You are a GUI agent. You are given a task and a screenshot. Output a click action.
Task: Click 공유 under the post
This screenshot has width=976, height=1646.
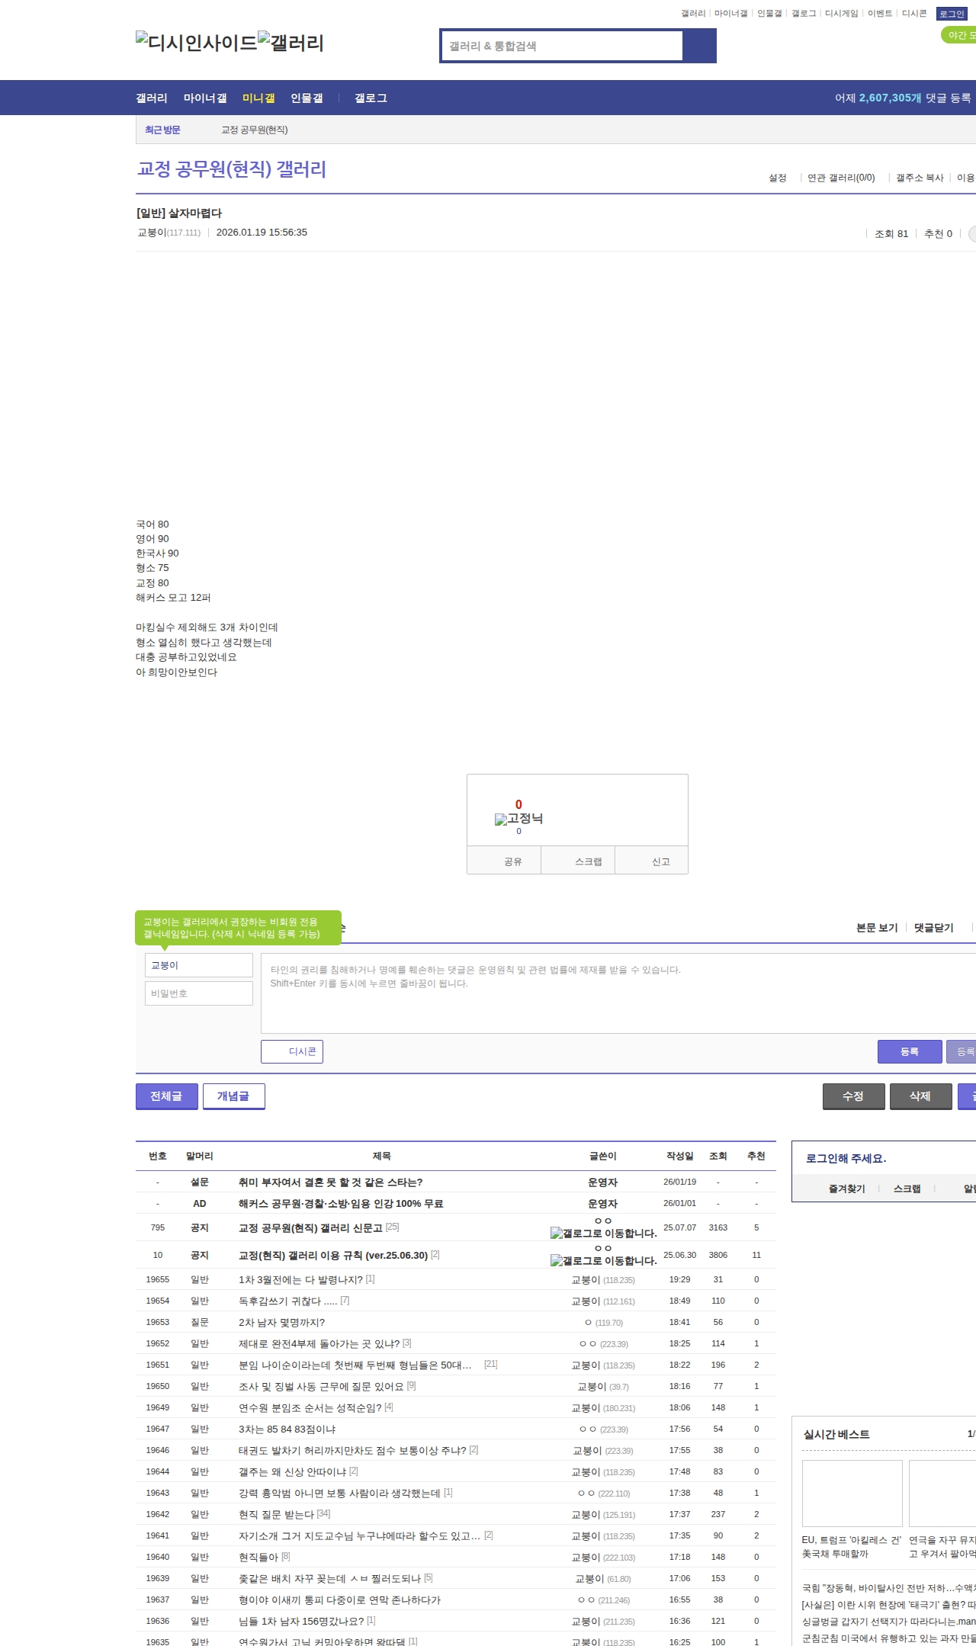[504, 861]
